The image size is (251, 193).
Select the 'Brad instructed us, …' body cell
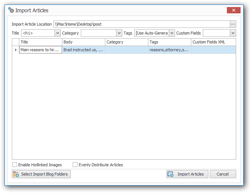click(83, 50)
